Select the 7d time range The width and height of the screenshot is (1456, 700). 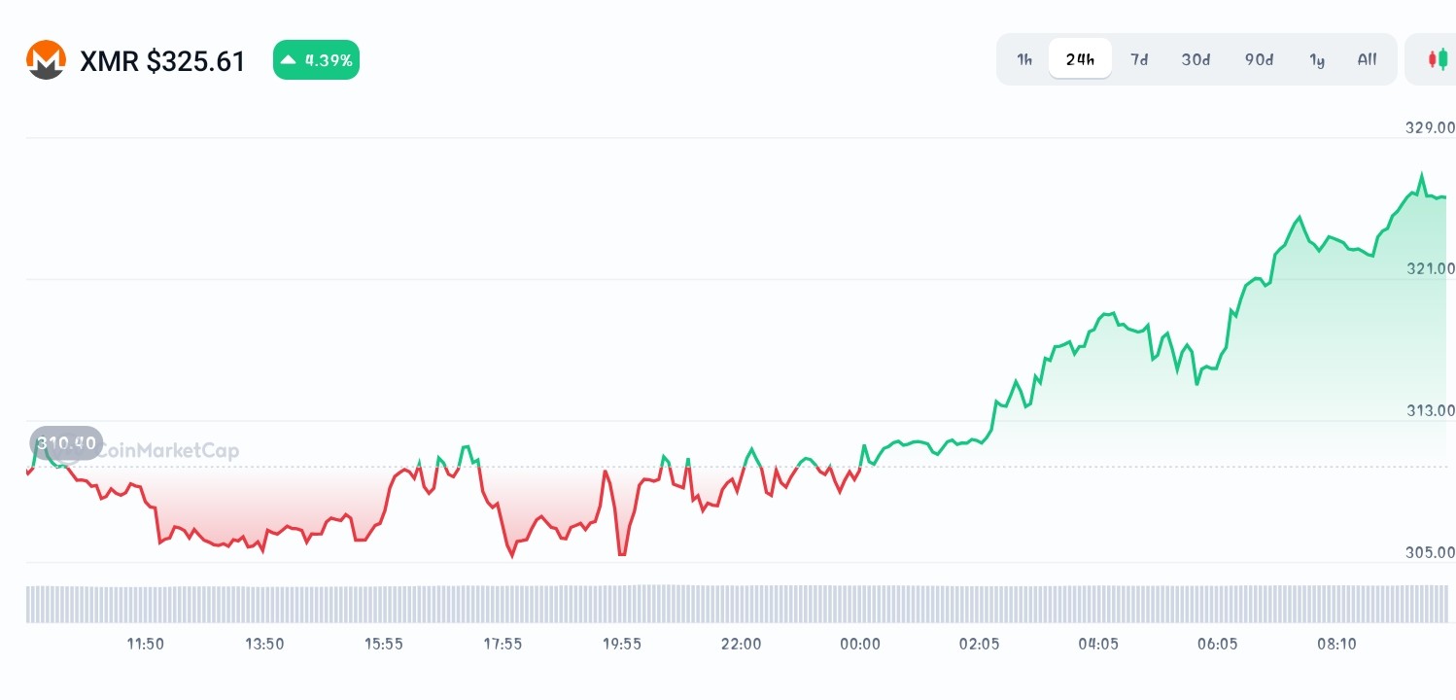[x=1139, y=59]
